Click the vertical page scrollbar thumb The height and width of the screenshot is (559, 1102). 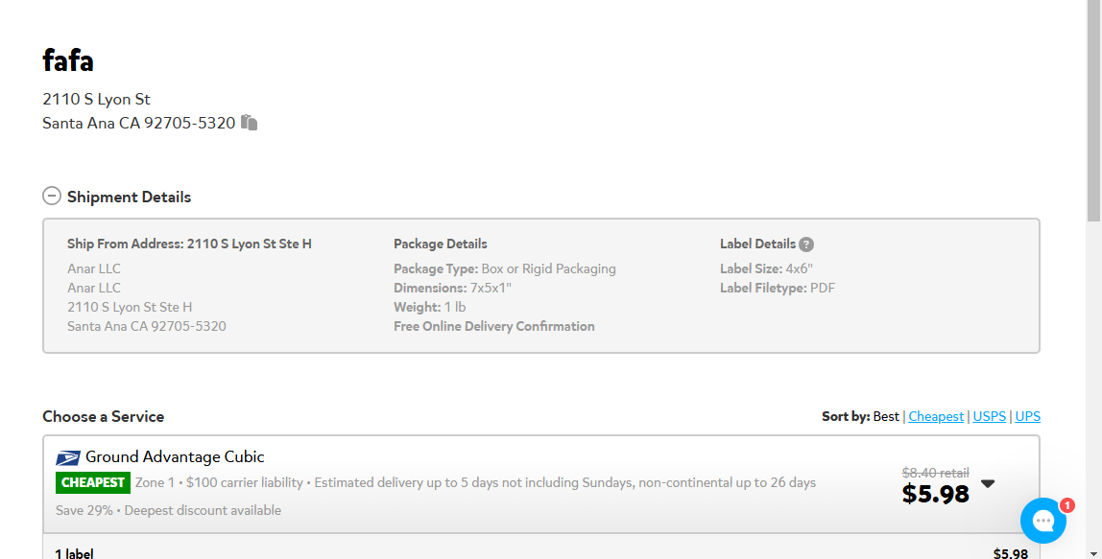click(x=1093, y=112)
